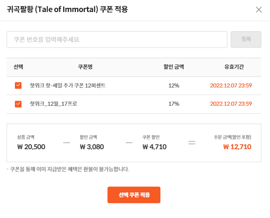
Task: Click the coupon number input field
Action: tap(117, 39)
